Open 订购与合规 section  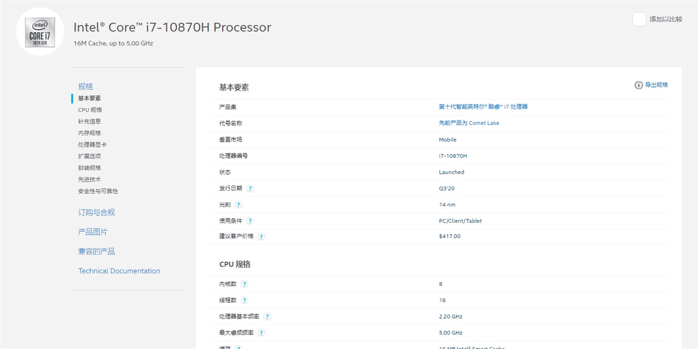point(96,212)
